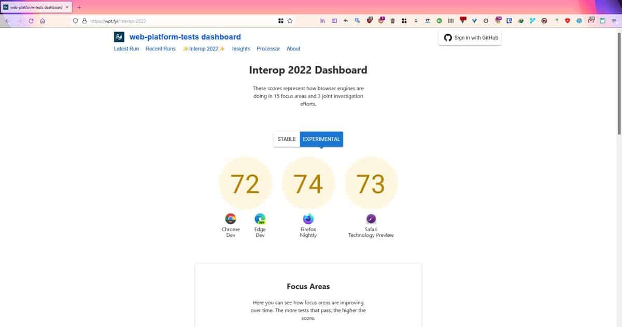622x327 pixels.
Task: Bookmark this page with the star
Action: [289, 21]
